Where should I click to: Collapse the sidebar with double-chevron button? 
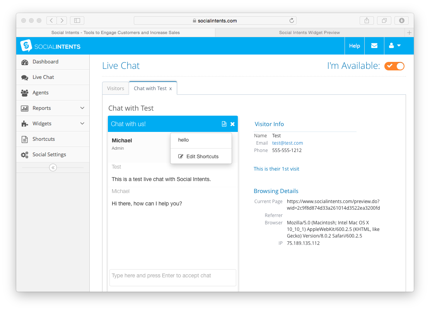click(x=53, y=167)
